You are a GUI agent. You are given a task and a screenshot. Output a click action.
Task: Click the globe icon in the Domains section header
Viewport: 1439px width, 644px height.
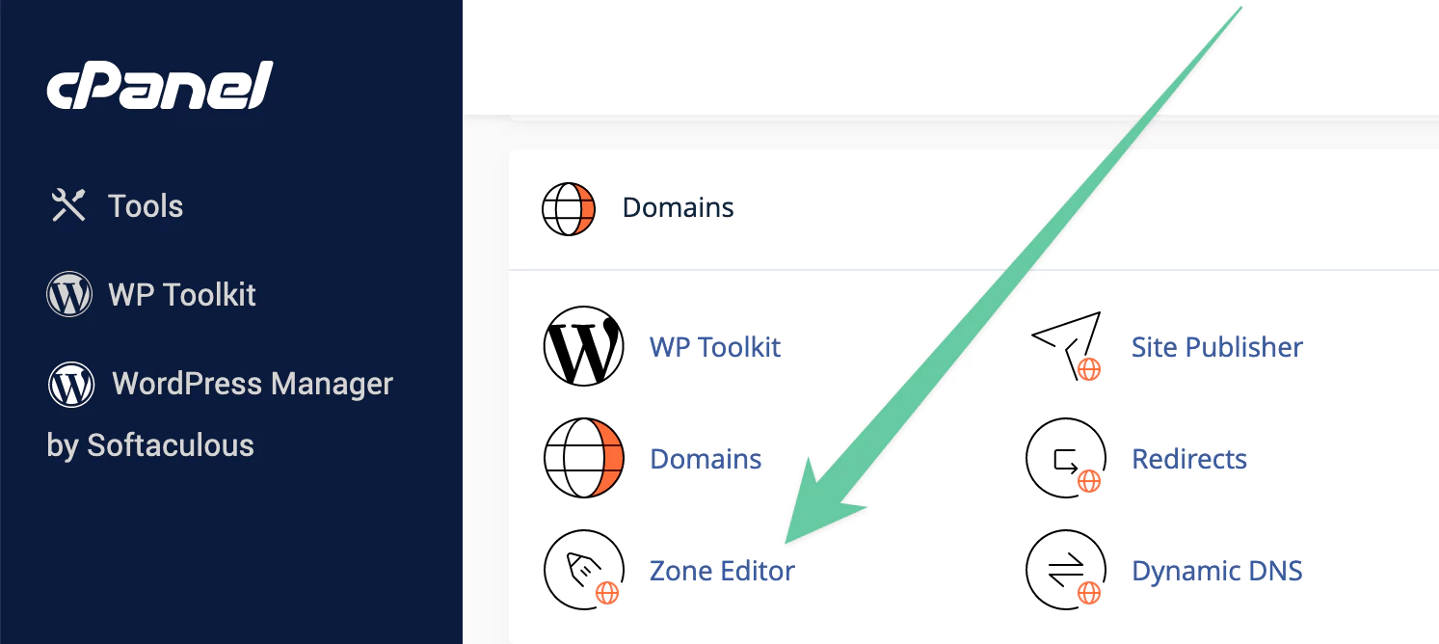pos(568,207)
